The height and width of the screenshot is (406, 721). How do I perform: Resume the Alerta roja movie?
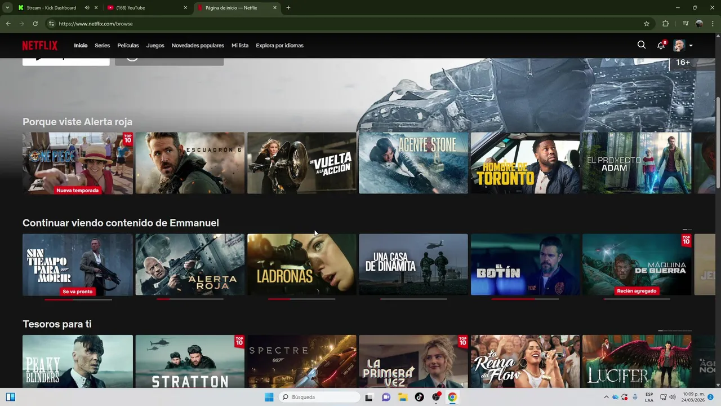(190, 264)
